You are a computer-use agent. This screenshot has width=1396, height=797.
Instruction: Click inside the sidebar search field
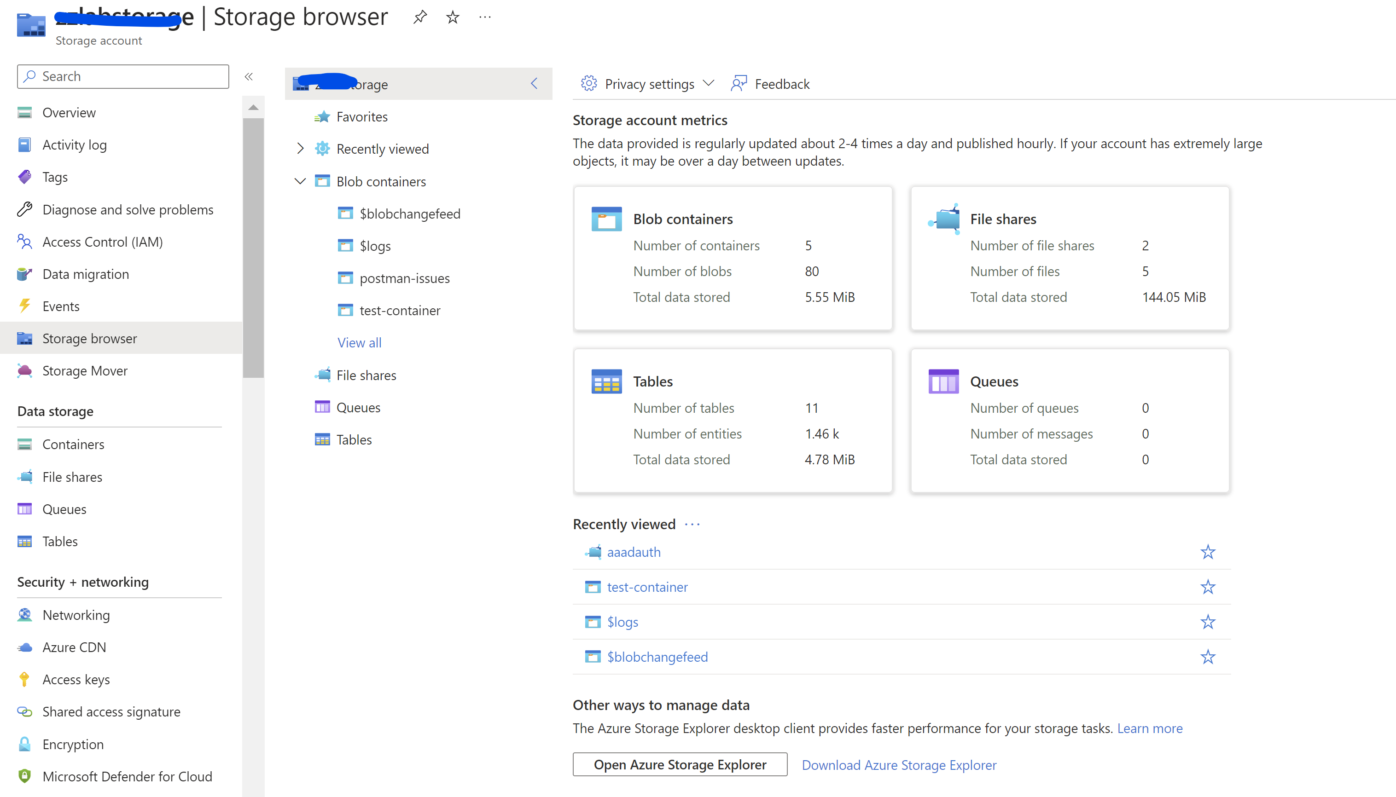pyautogui.click(x=122, y=76)
